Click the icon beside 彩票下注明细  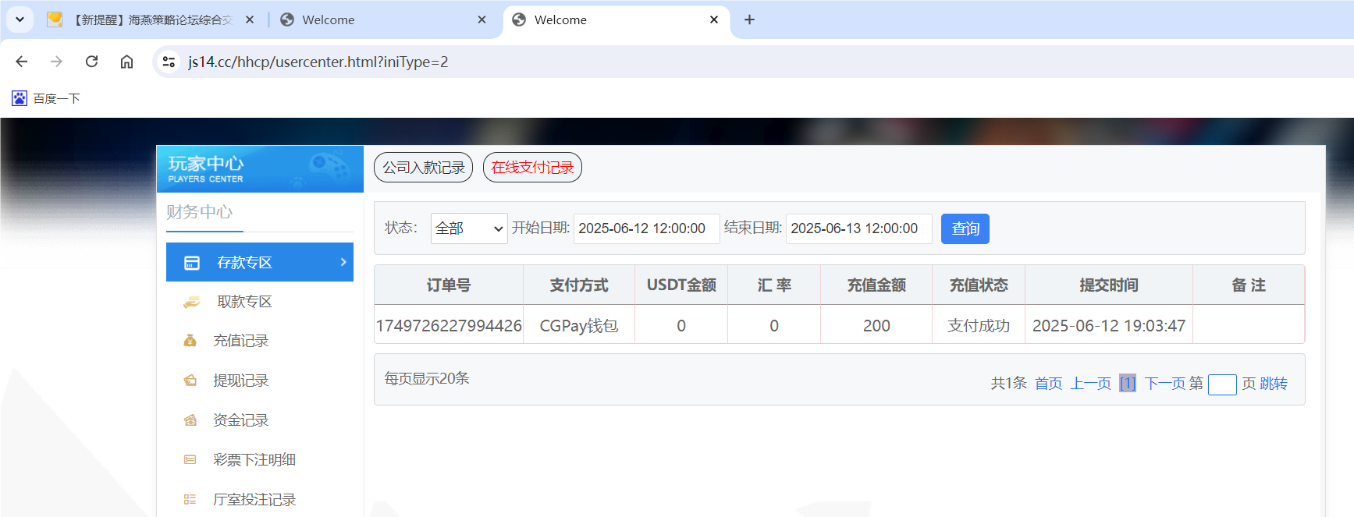(x=190, y=460)
